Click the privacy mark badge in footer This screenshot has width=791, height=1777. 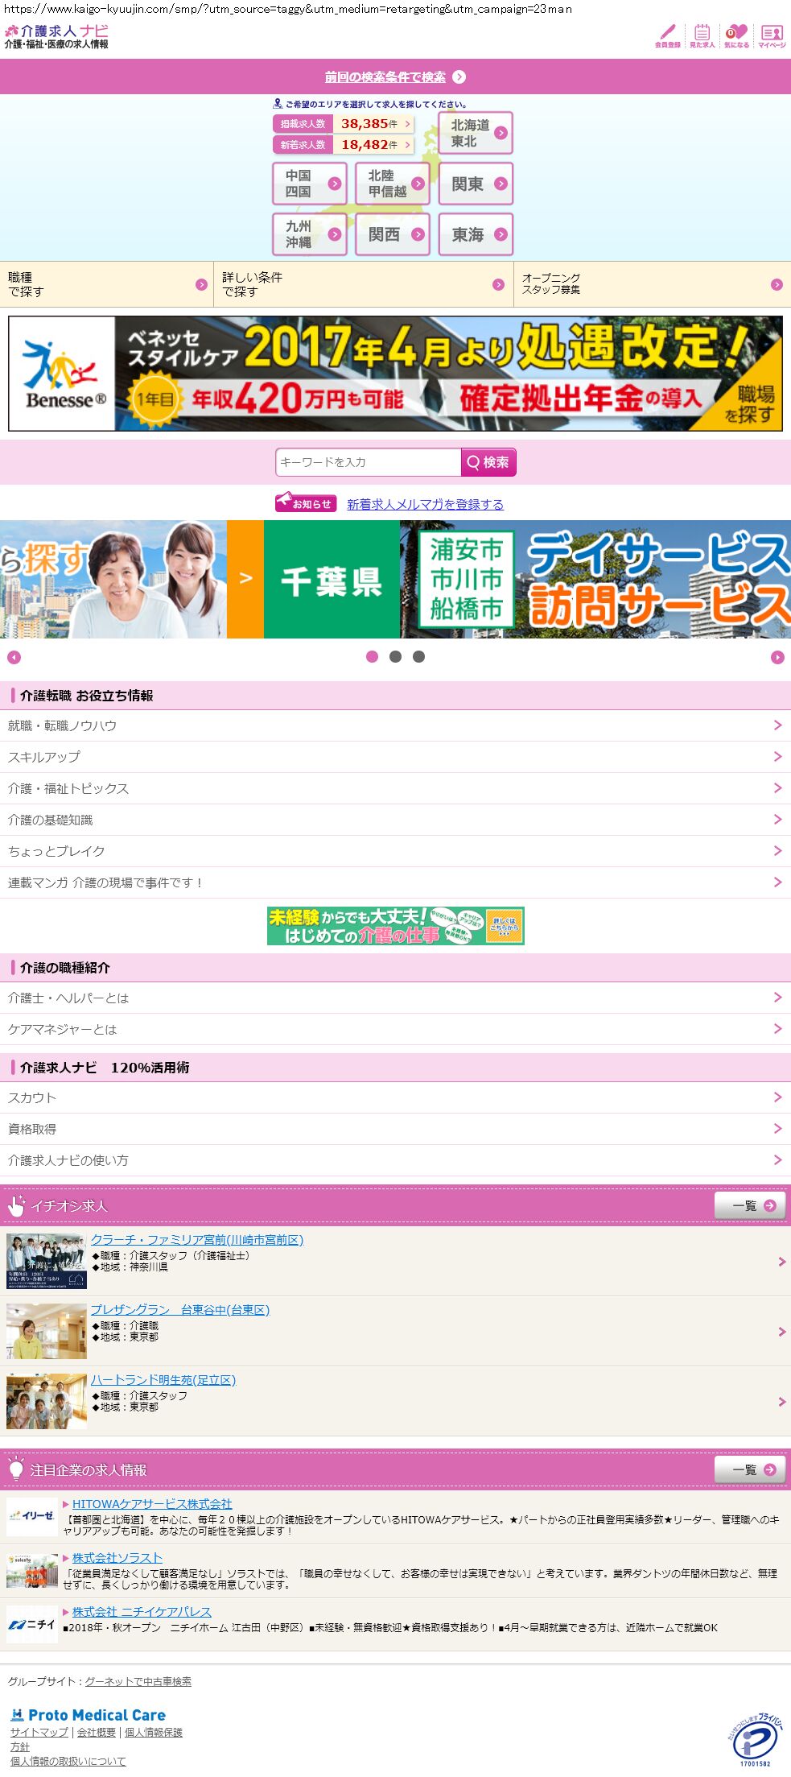click(x=755, y=1740)
